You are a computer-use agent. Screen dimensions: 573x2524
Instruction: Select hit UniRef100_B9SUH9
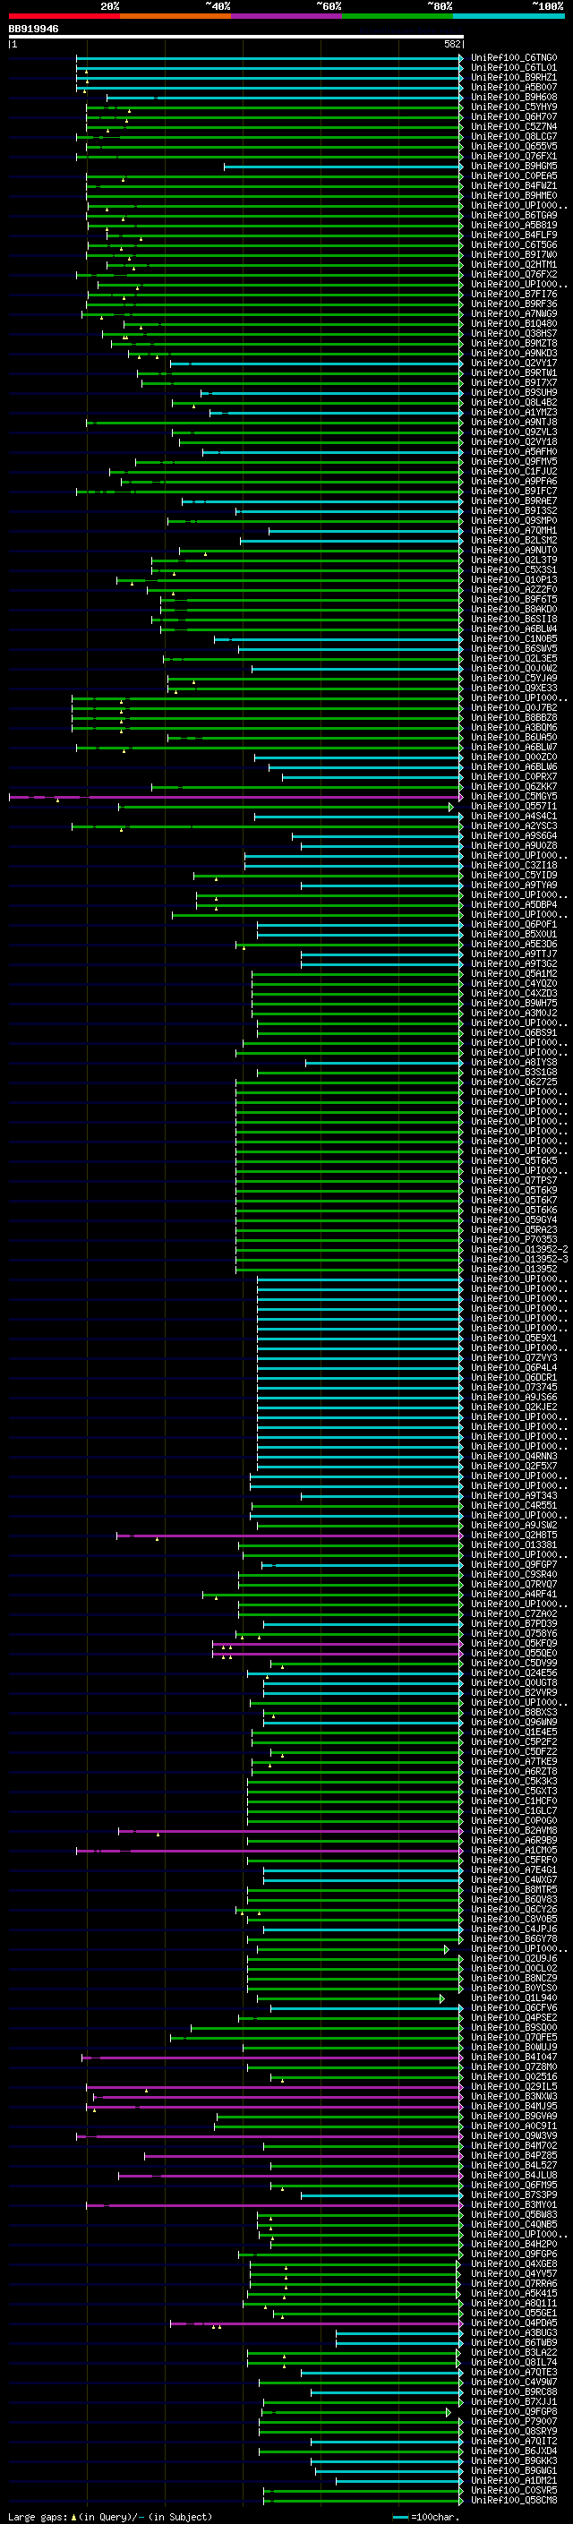click(x=513, y=393)
